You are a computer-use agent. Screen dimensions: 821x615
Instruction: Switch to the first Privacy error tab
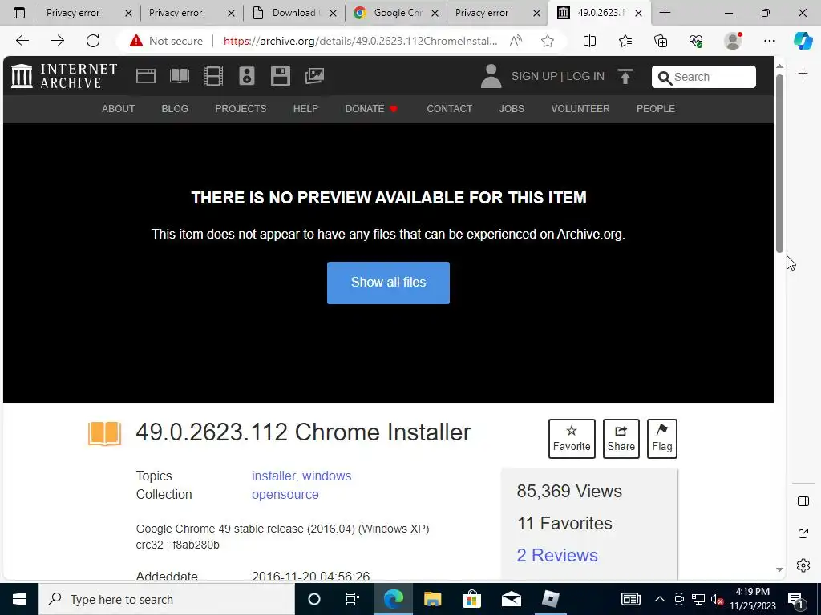(x=87, y=13)
